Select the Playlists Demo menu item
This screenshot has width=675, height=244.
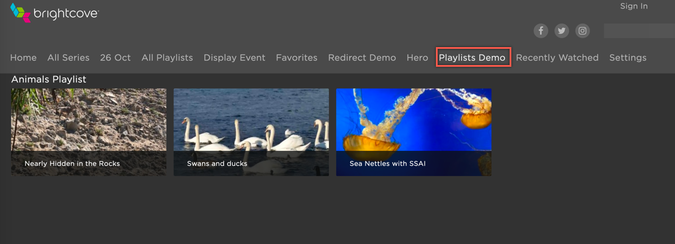click(472, 58)
